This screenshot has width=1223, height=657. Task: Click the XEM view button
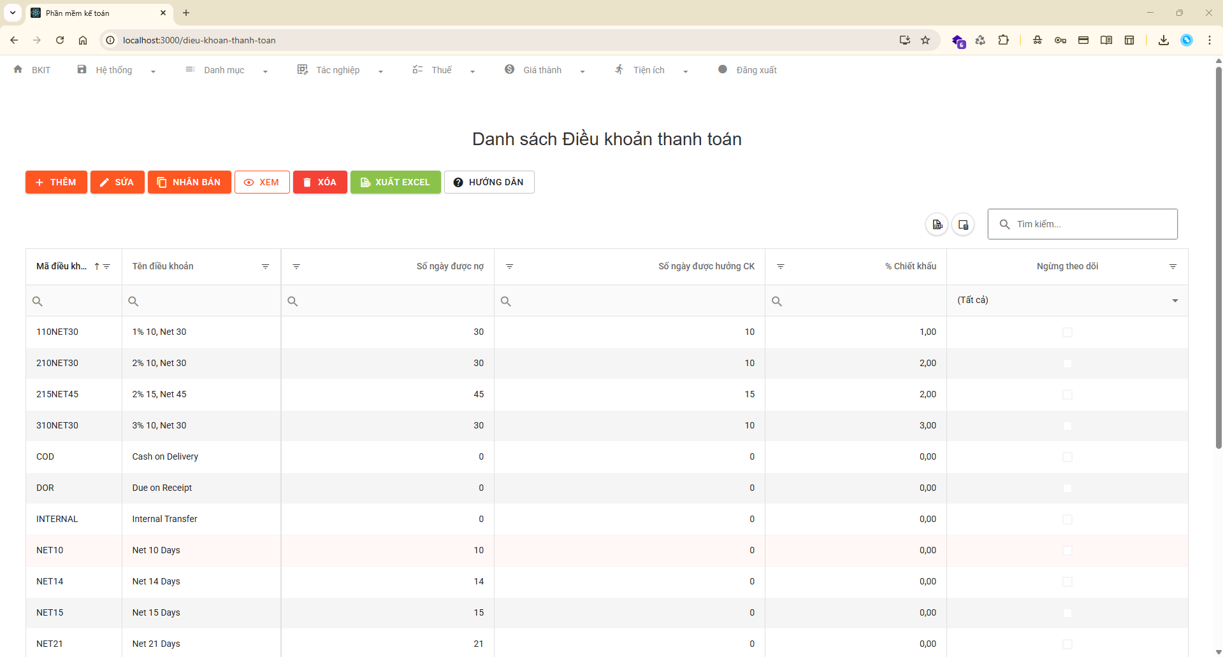click(262, 182)
